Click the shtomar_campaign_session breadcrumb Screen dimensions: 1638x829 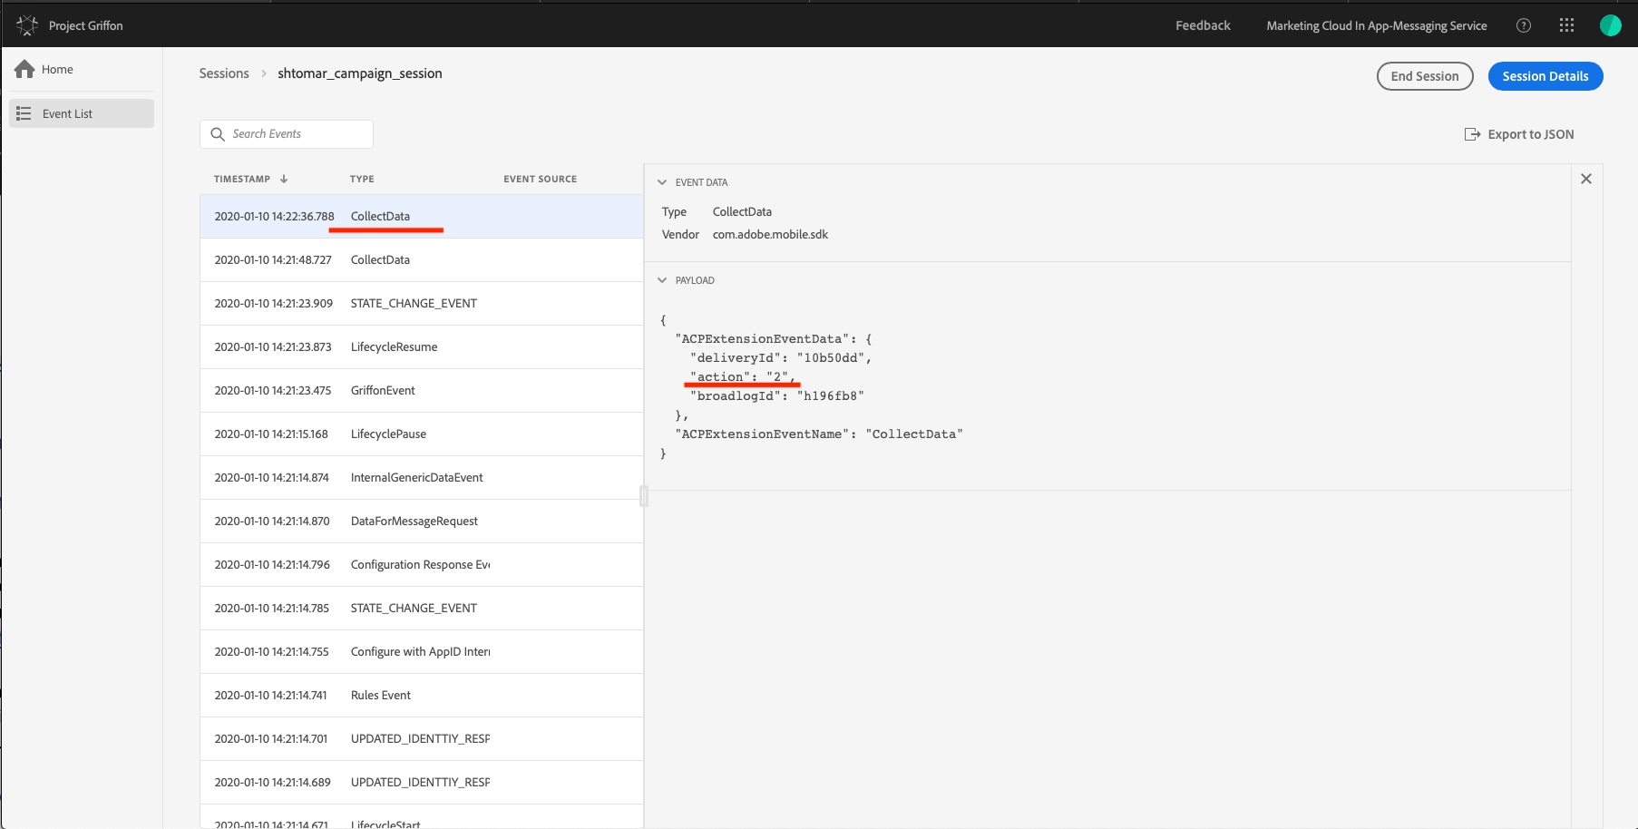point(360,73)
